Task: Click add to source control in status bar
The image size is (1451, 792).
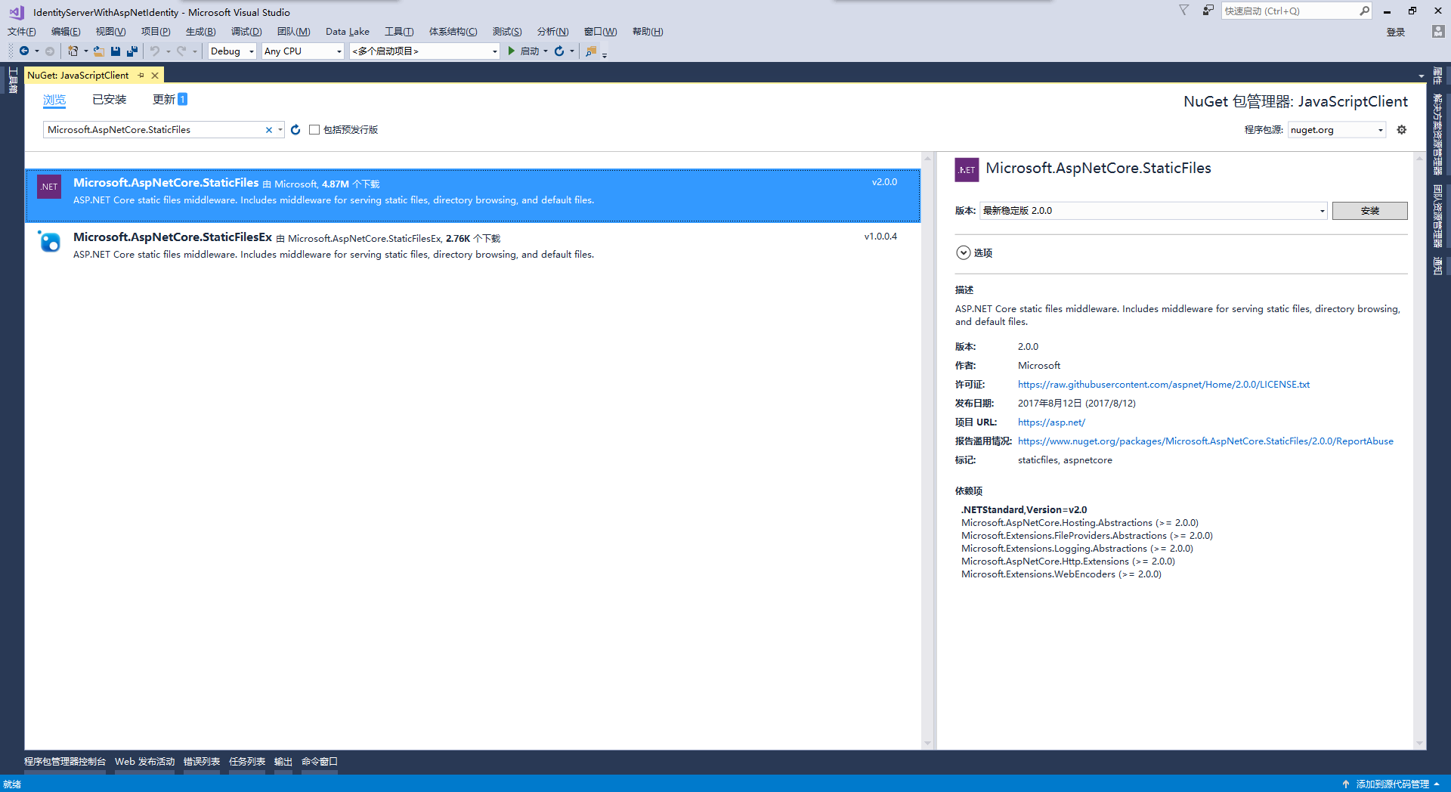Action: pyautogui.click(x=1392, y=784)
